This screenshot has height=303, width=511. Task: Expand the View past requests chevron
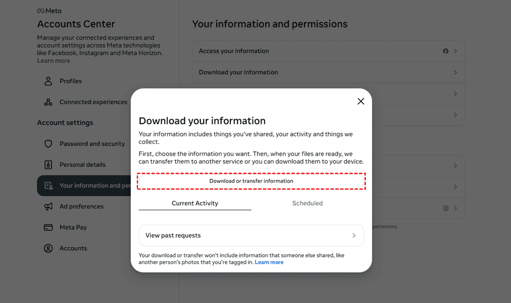point(354,236)
